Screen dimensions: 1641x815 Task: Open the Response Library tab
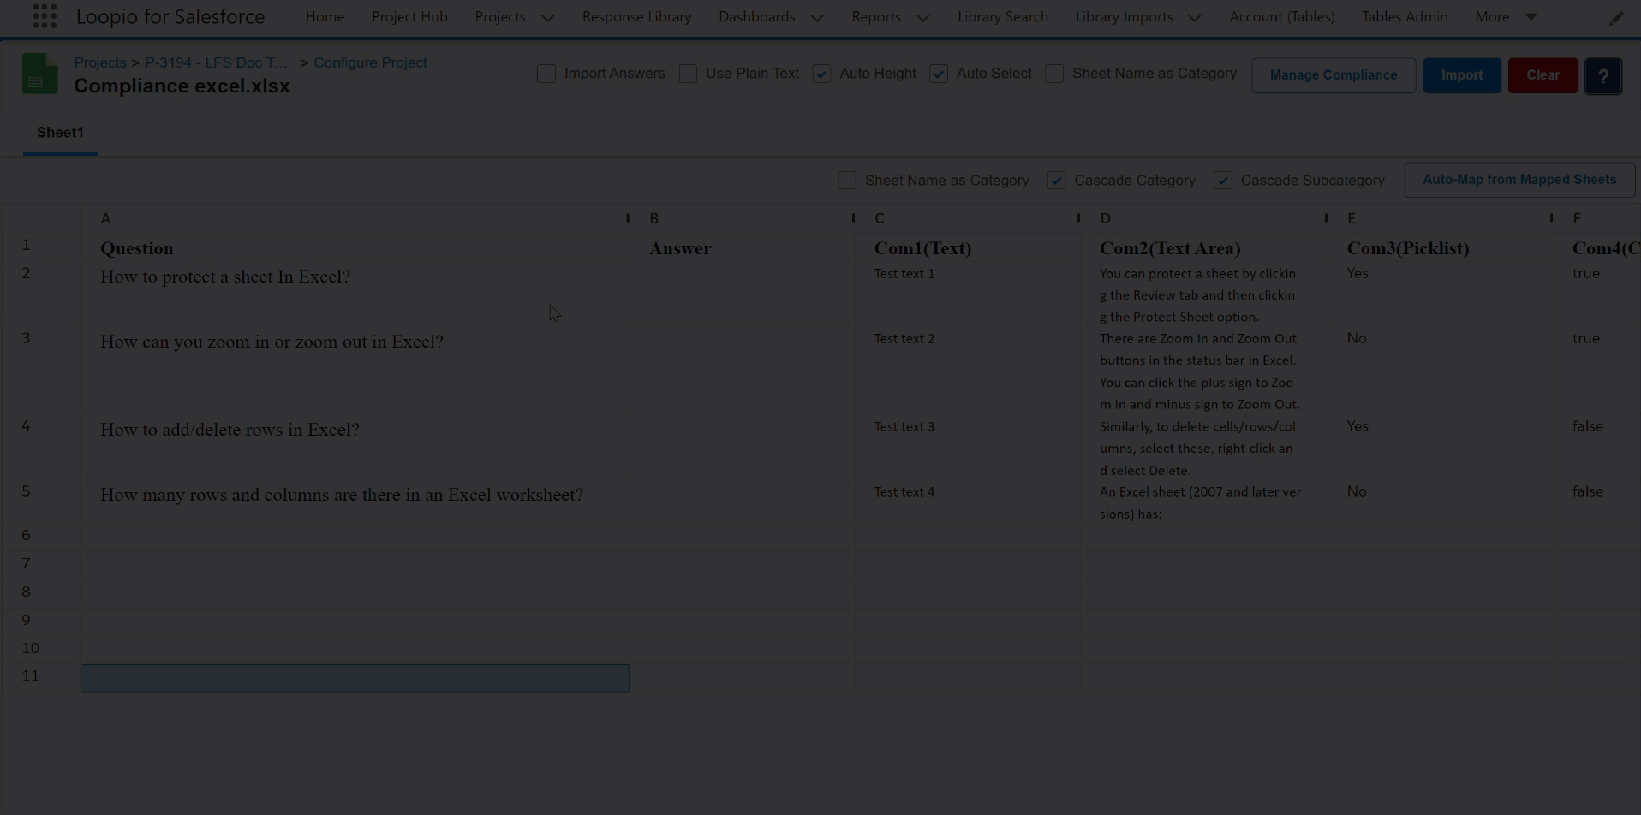click(636, 17)
